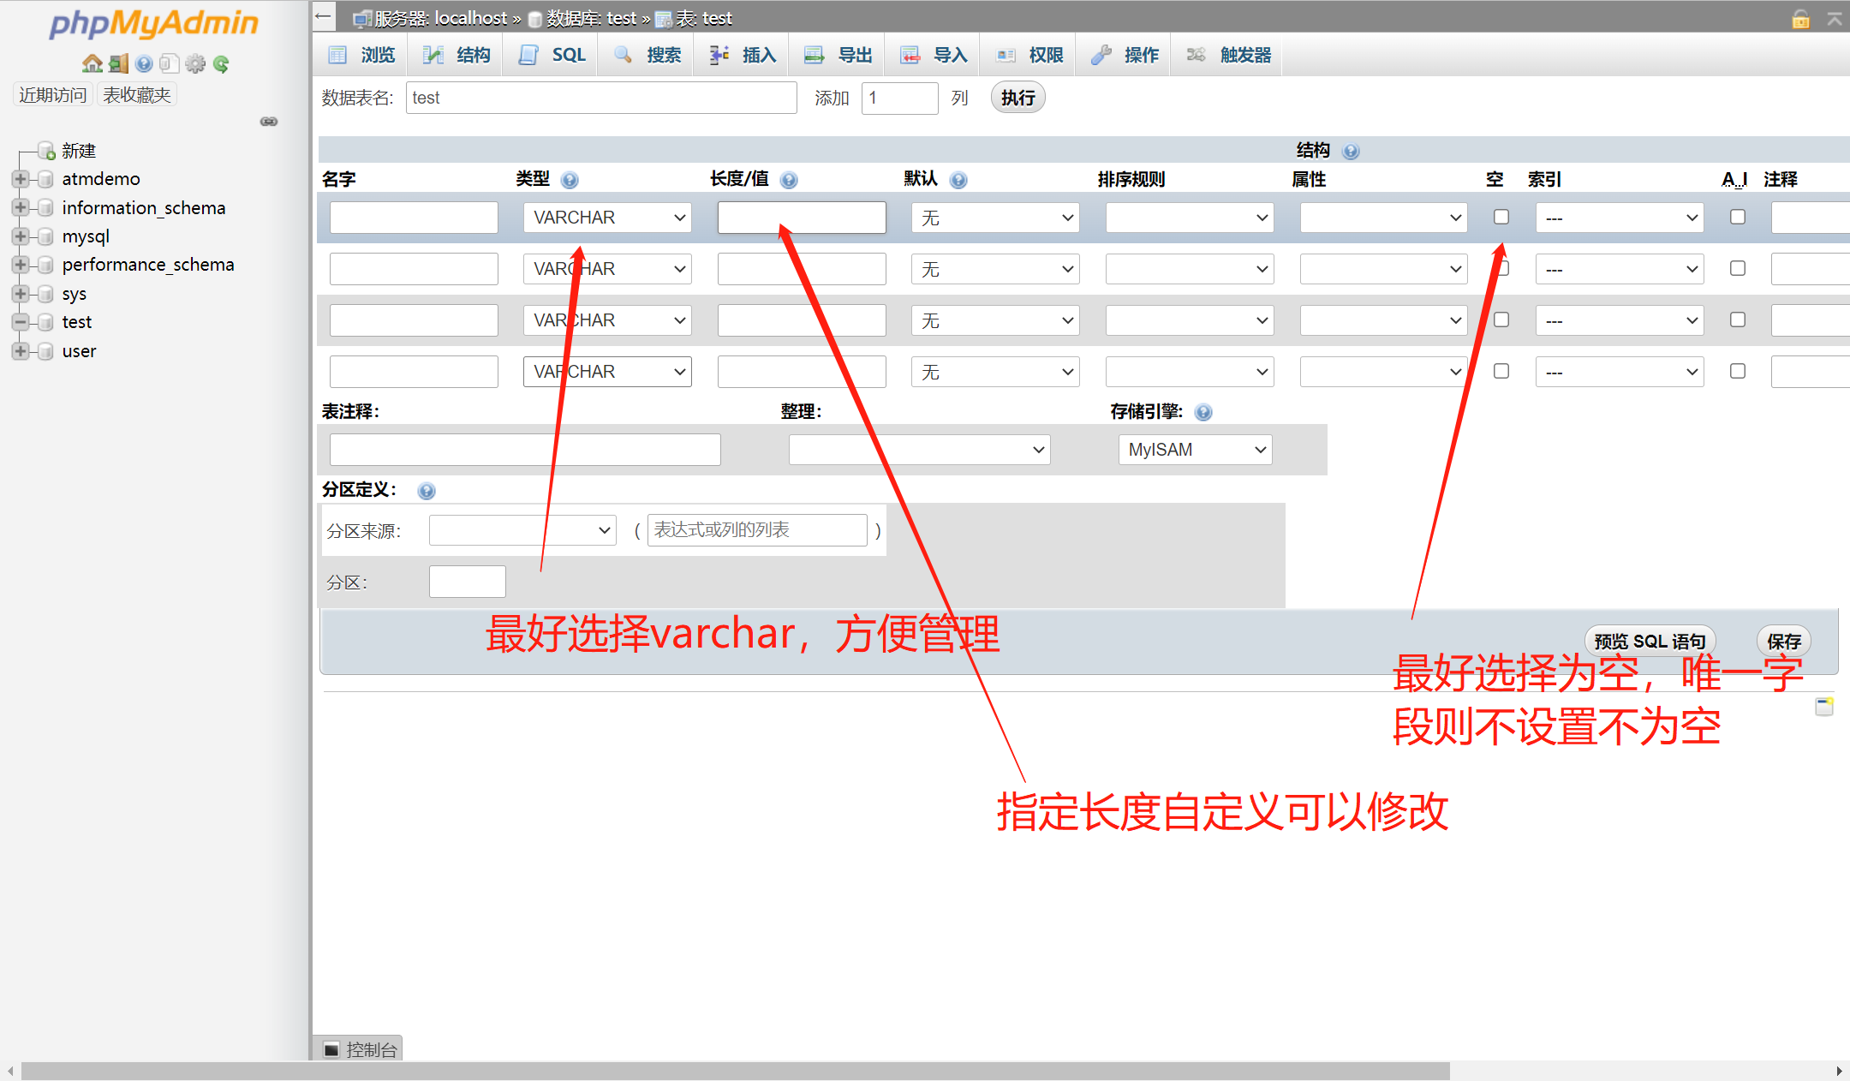Open navigation panel settings gear icon

point(195,63)
